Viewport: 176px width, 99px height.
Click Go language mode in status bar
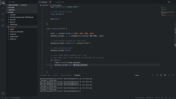coord(166,98)
